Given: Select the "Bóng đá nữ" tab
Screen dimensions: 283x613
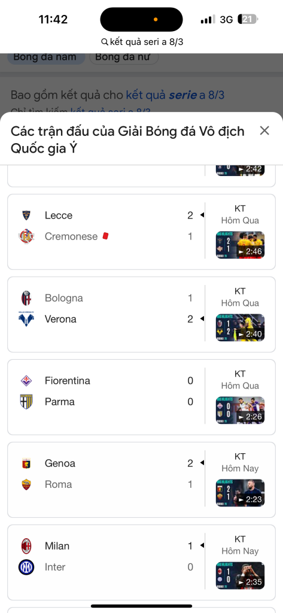Looking at the screenshot, I should (x=124, y=57).
